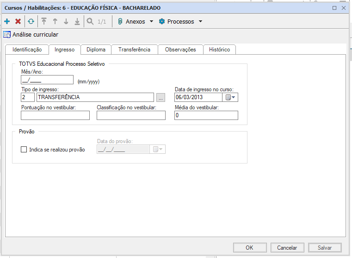Screen dimensions: 352x258
Task: Go to last record arrow icon
Action: tap(77, 21)
